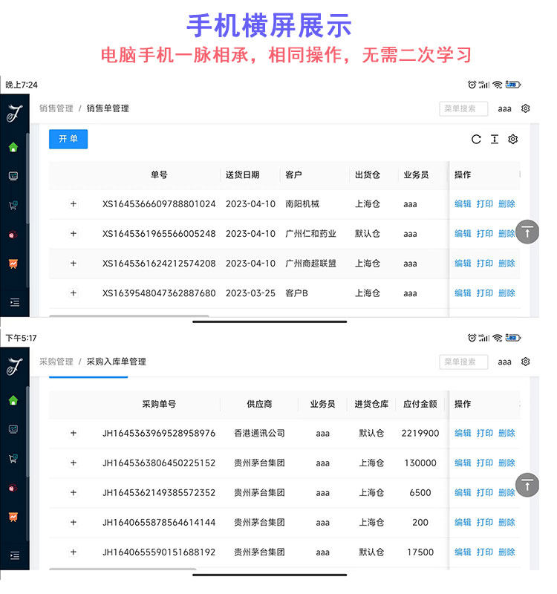
Task: Open orange chart icon in sales screen sidebar
Action: (13, 264)
